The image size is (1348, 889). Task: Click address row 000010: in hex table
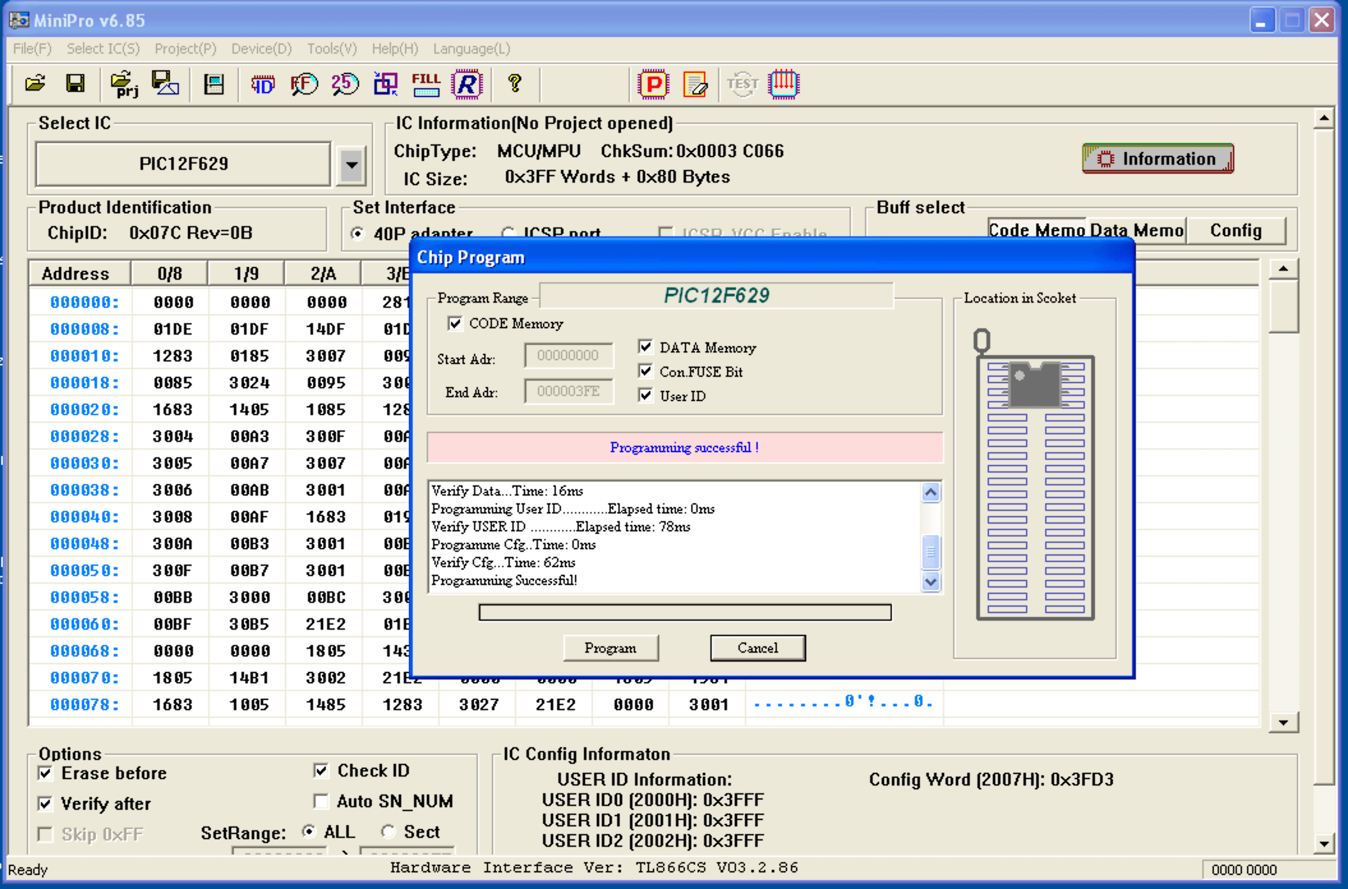click(x=84, y=356)
